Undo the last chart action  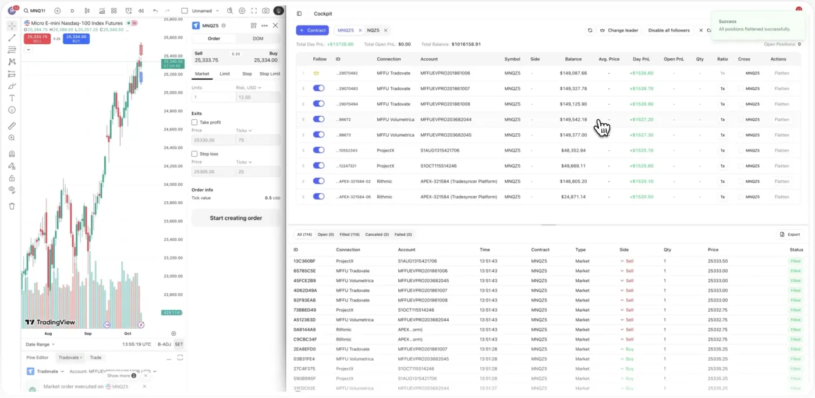click(155, 10)
